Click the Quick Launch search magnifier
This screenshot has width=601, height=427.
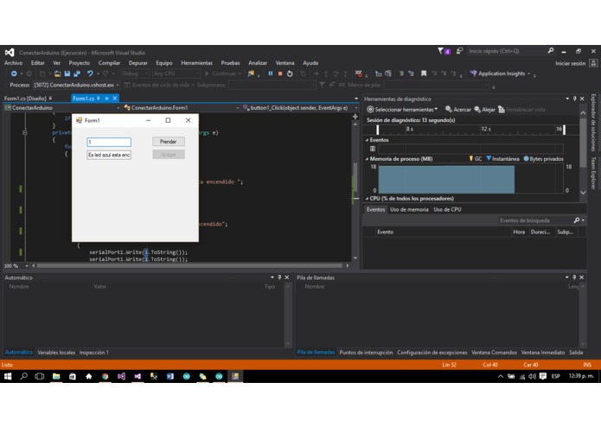(550, 50)
